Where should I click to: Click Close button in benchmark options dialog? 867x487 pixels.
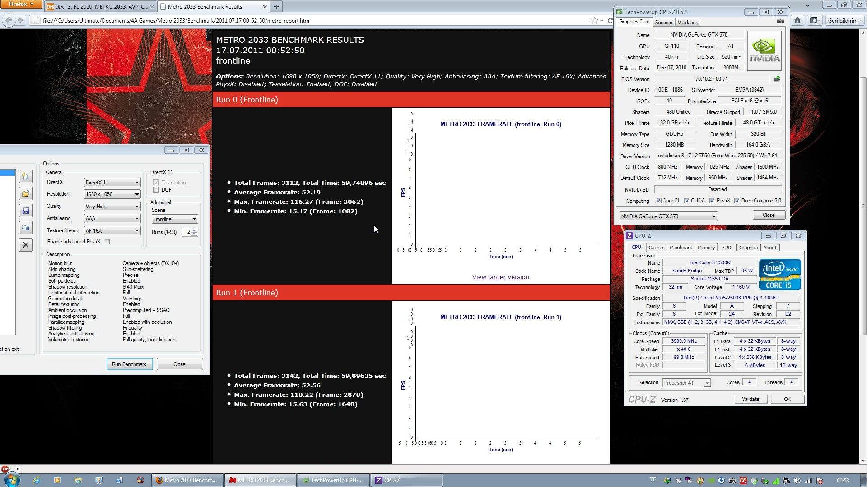click(x=179, y=364)
